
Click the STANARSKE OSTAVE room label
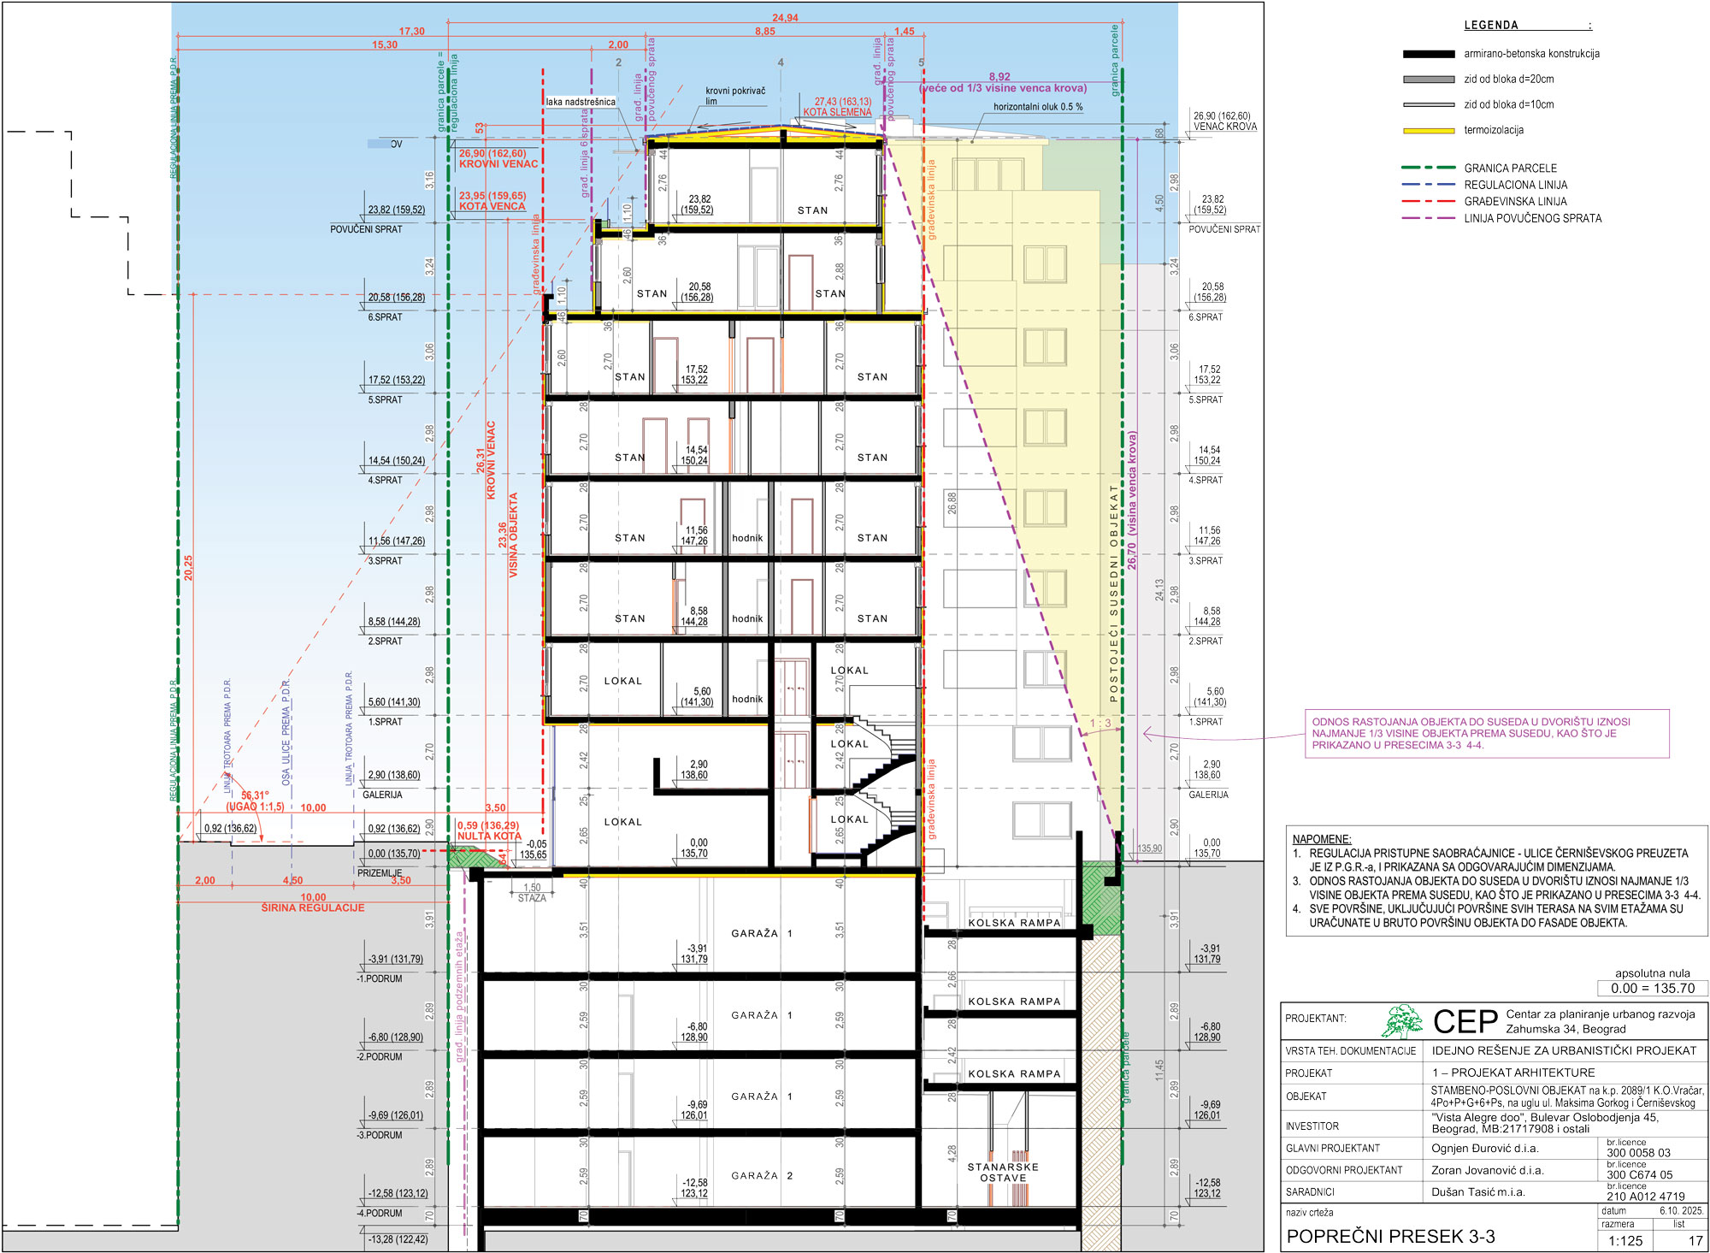[x=1002, y=1173]
